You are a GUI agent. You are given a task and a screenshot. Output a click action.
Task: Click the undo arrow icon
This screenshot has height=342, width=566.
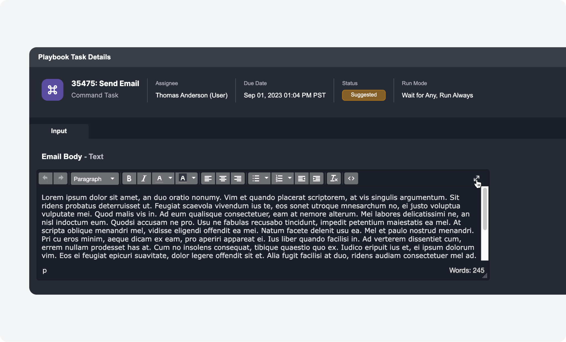[x=45, y=178]
